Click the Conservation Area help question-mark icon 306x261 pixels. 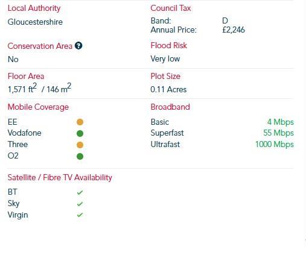pyautogui.click(x=78, y=46)
